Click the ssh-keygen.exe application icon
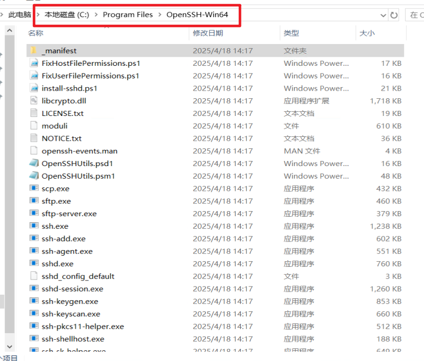This screenshot has height=361, width=424. click(34, 301)
